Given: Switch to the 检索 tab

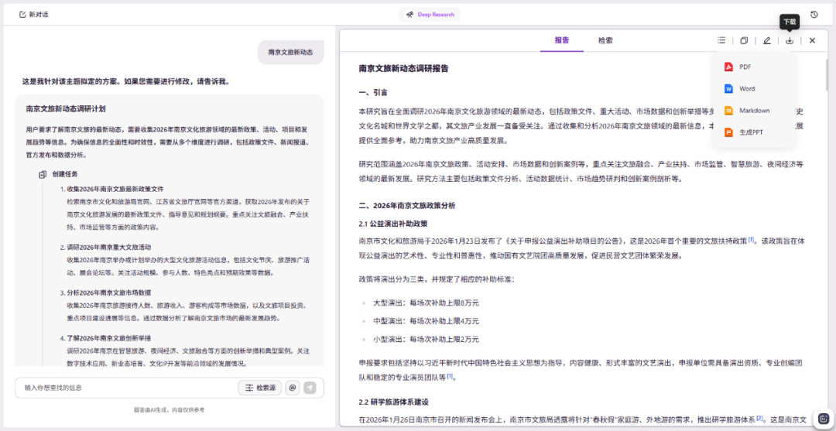Looking at the screenshot, I should coord(605,41).
